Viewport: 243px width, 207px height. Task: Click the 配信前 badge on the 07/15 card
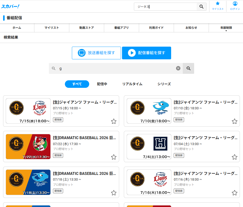58,120
